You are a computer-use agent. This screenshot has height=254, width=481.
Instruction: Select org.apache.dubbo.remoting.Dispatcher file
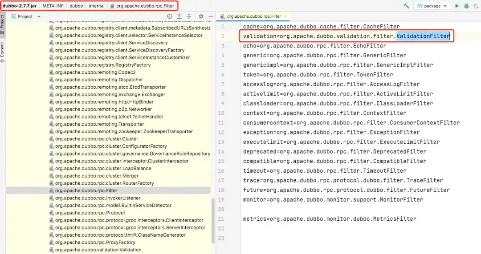click(99, 79)
